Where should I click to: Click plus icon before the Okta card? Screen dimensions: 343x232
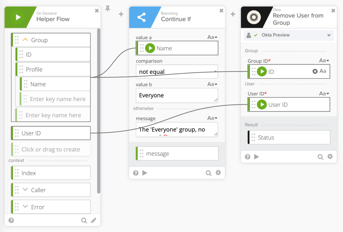tap(233, 14)
